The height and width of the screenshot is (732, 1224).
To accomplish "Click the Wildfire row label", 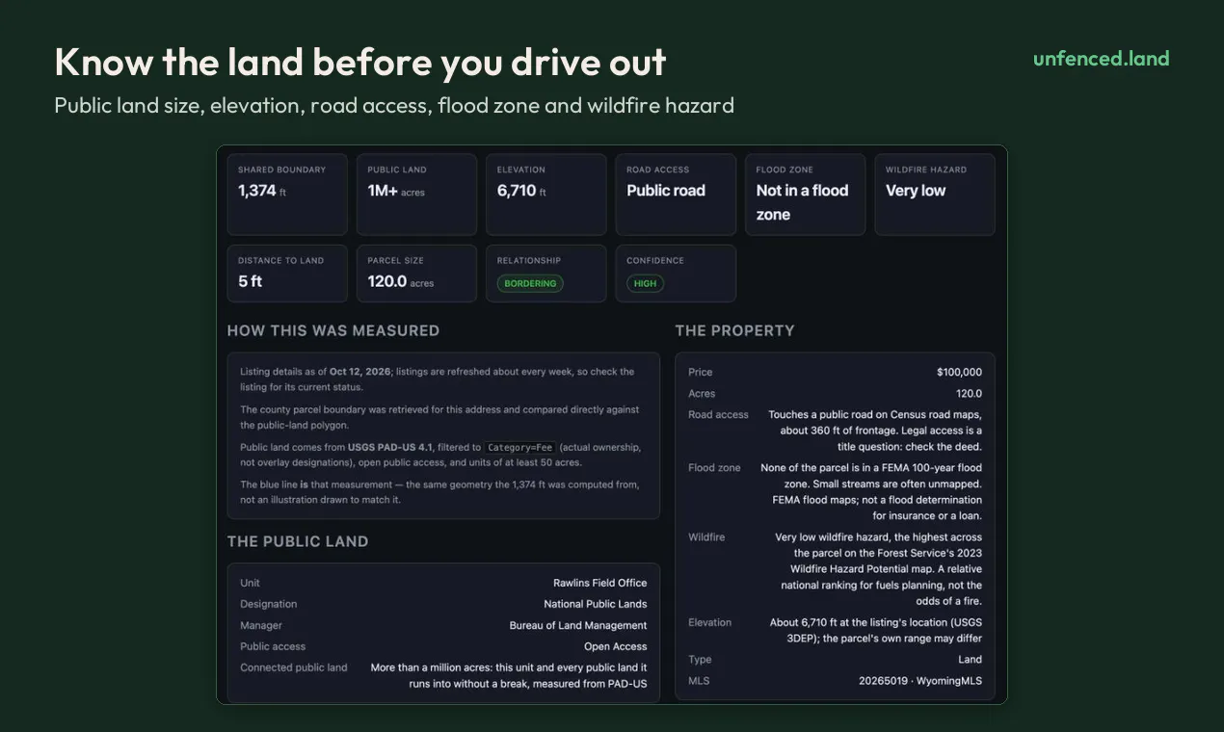I will 706,537.
